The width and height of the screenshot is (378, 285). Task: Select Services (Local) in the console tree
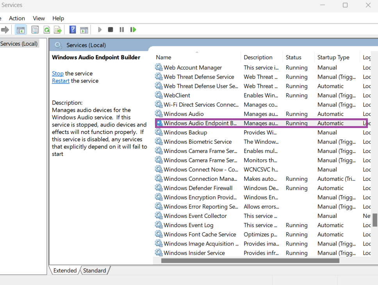(19, 44)
